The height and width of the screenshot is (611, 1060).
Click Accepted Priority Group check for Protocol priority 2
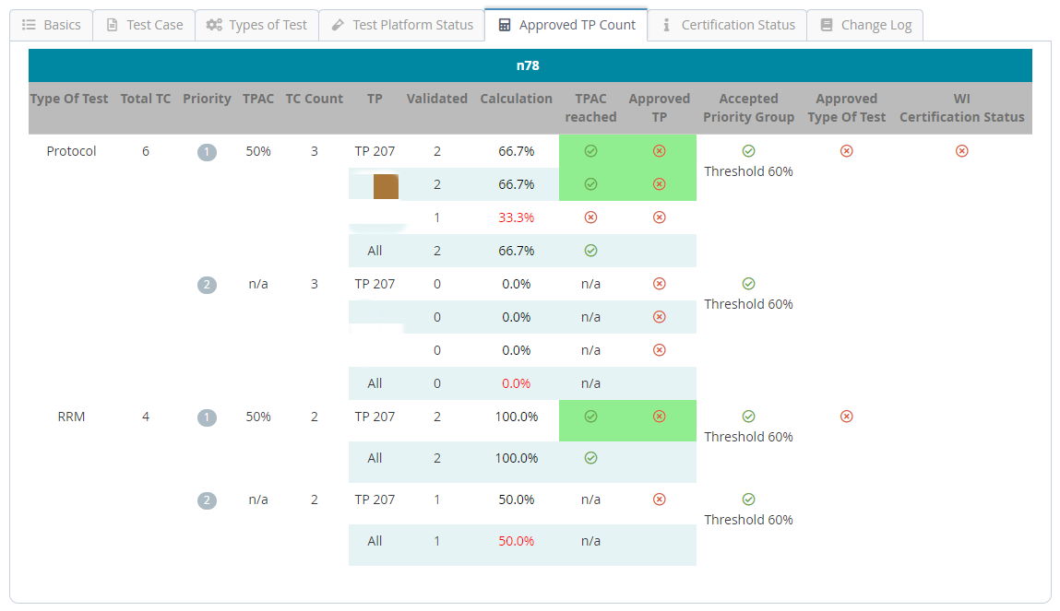click(748, 284)
